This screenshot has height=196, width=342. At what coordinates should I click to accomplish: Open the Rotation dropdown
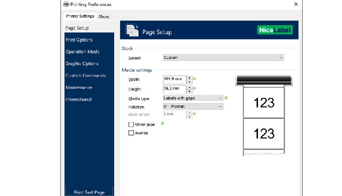point(193,107)
